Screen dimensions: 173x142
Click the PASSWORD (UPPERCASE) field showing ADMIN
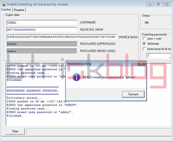click(x=42, y=44)
